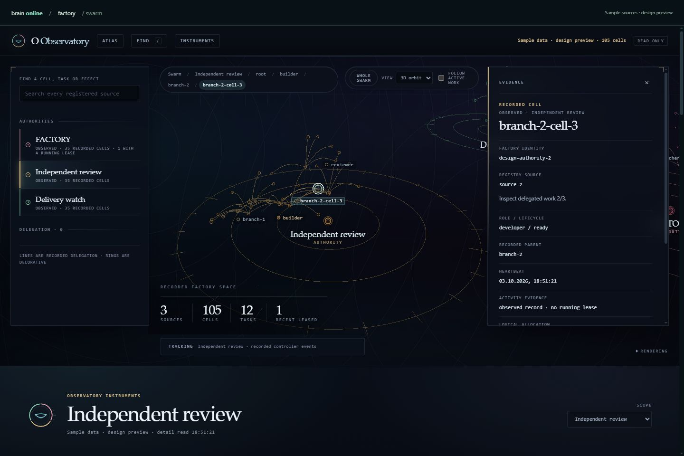Click the Delivery watch authority ring icon
Screen dimensions: 684x456
click(28, 202)
